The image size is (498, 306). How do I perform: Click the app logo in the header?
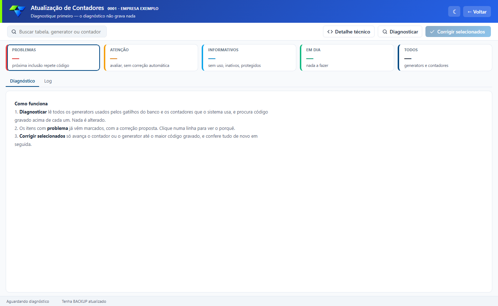click(x=17, y=11)
